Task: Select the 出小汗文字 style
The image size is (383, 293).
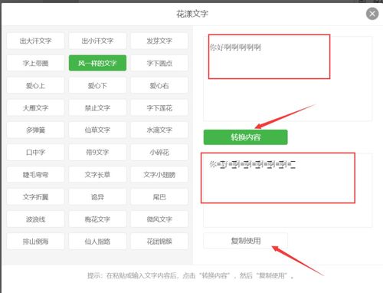Action: point(97,41)
